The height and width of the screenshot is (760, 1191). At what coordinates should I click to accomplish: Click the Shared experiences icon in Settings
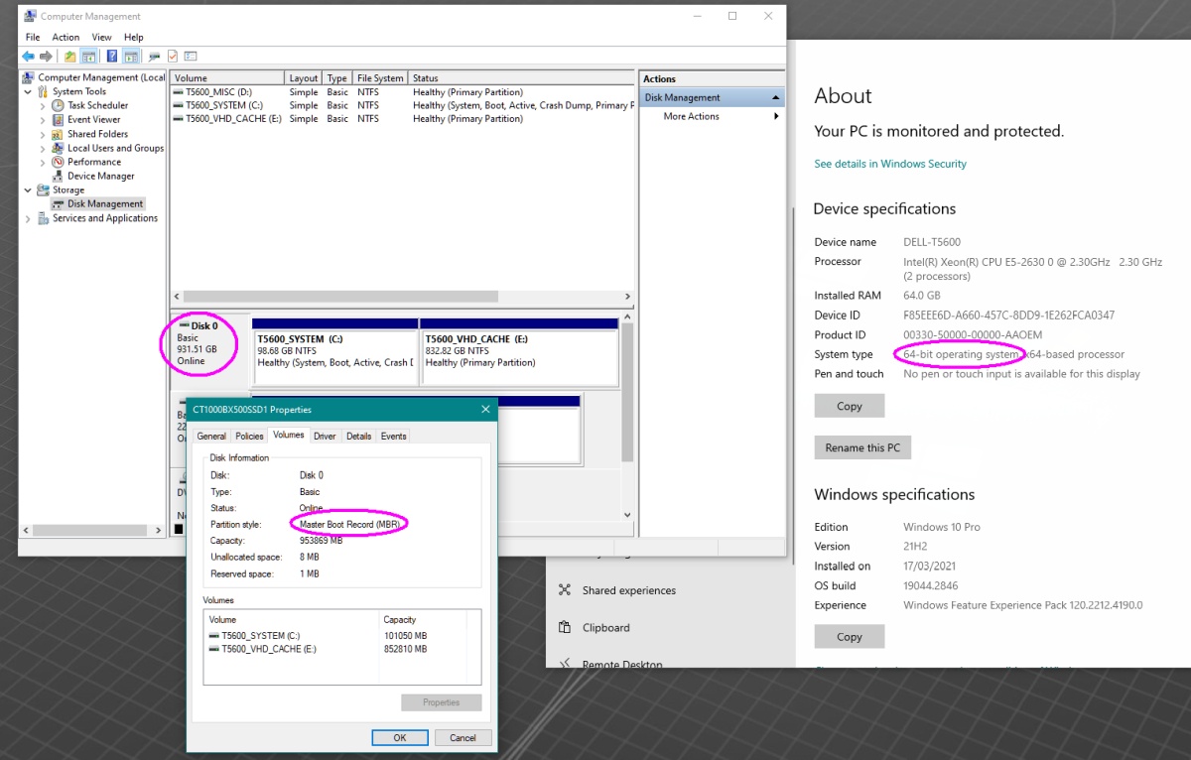[x=565, y=589]
